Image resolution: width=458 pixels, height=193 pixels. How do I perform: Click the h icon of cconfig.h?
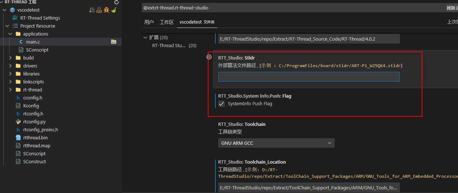click(x=18, y=98)
